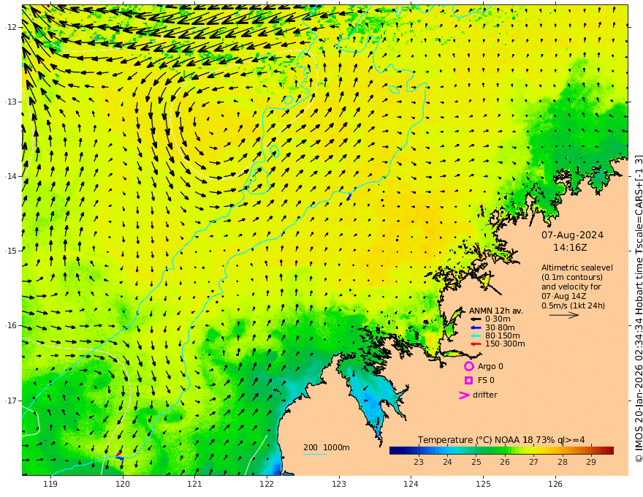
Task: Click the '80-150m' depth label
Action: tap(503, 336)
